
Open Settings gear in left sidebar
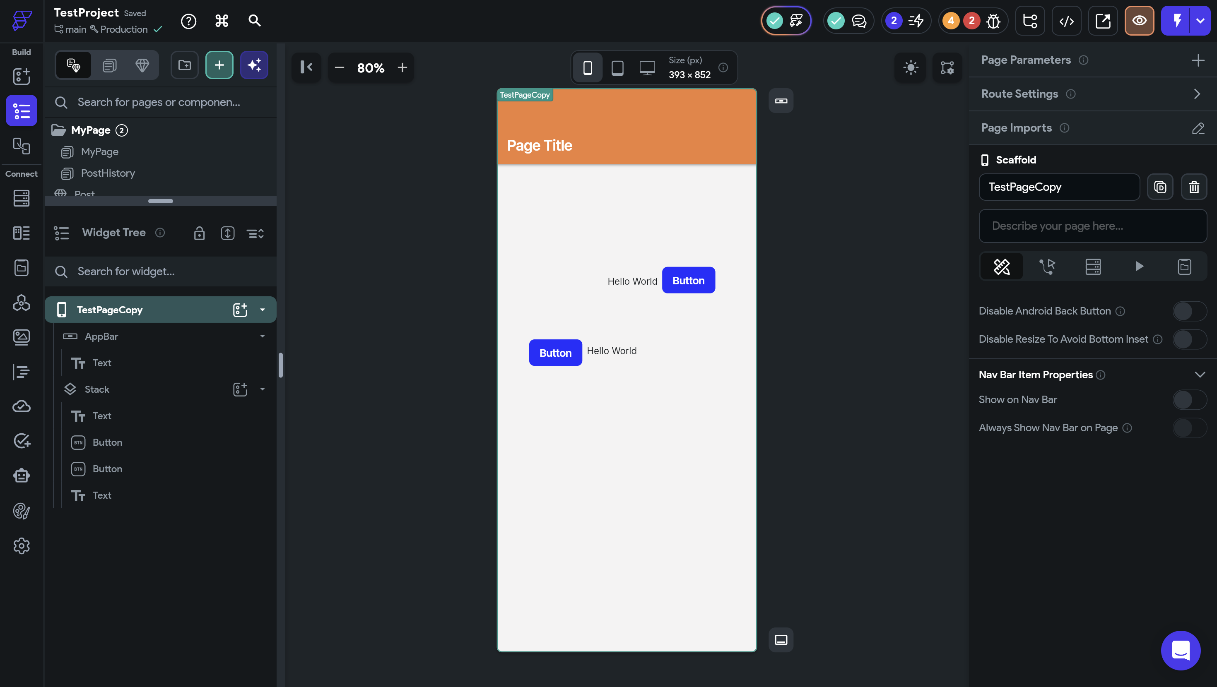(x=21, y=546)
